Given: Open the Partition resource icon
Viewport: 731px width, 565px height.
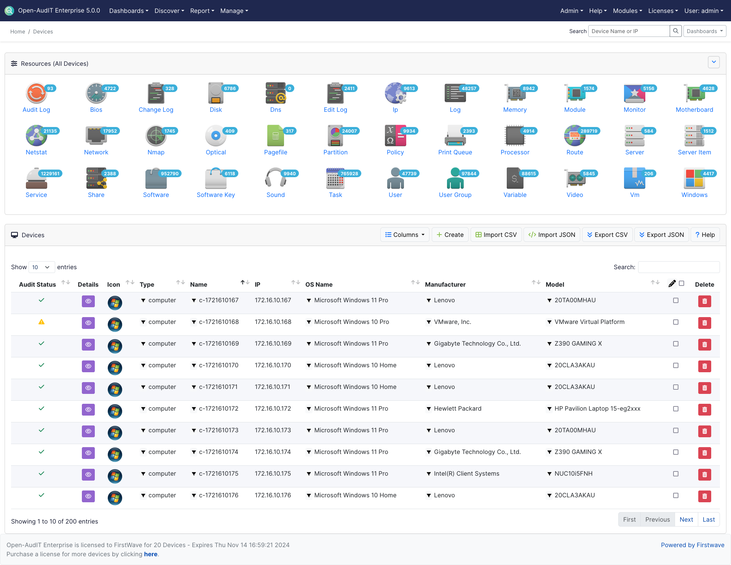Looking at the screenshot, I should [335, 136].
